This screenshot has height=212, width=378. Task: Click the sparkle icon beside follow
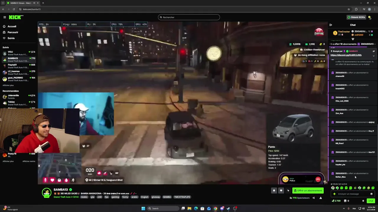click(288, 191)
